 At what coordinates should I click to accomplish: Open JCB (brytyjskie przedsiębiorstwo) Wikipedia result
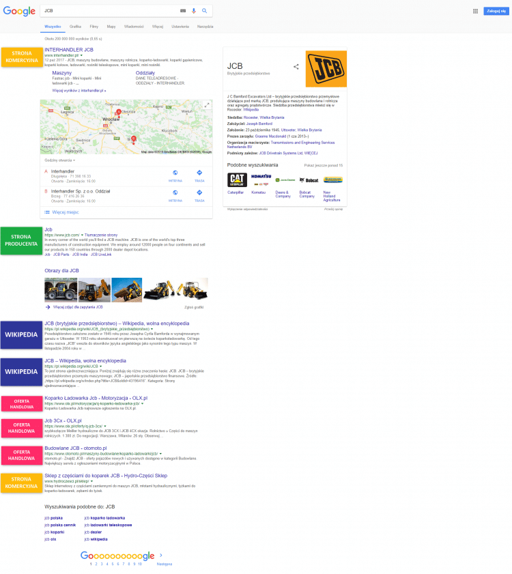click(x=117, y=324)
